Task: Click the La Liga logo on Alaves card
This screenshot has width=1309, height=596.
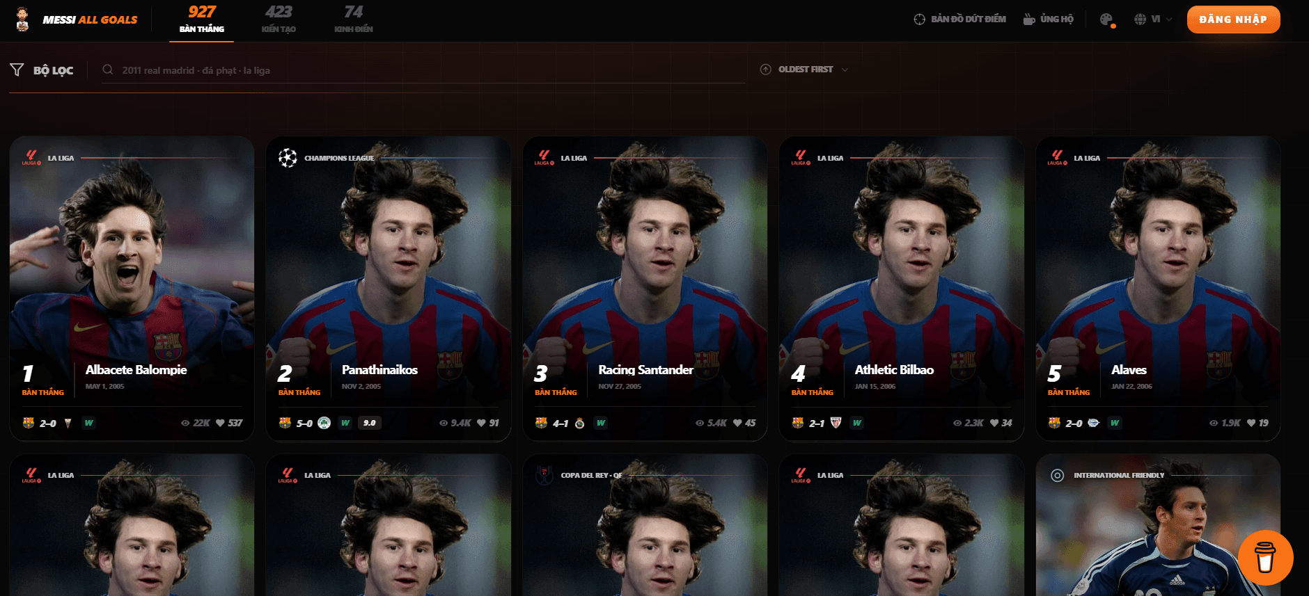Action: 1057,158
